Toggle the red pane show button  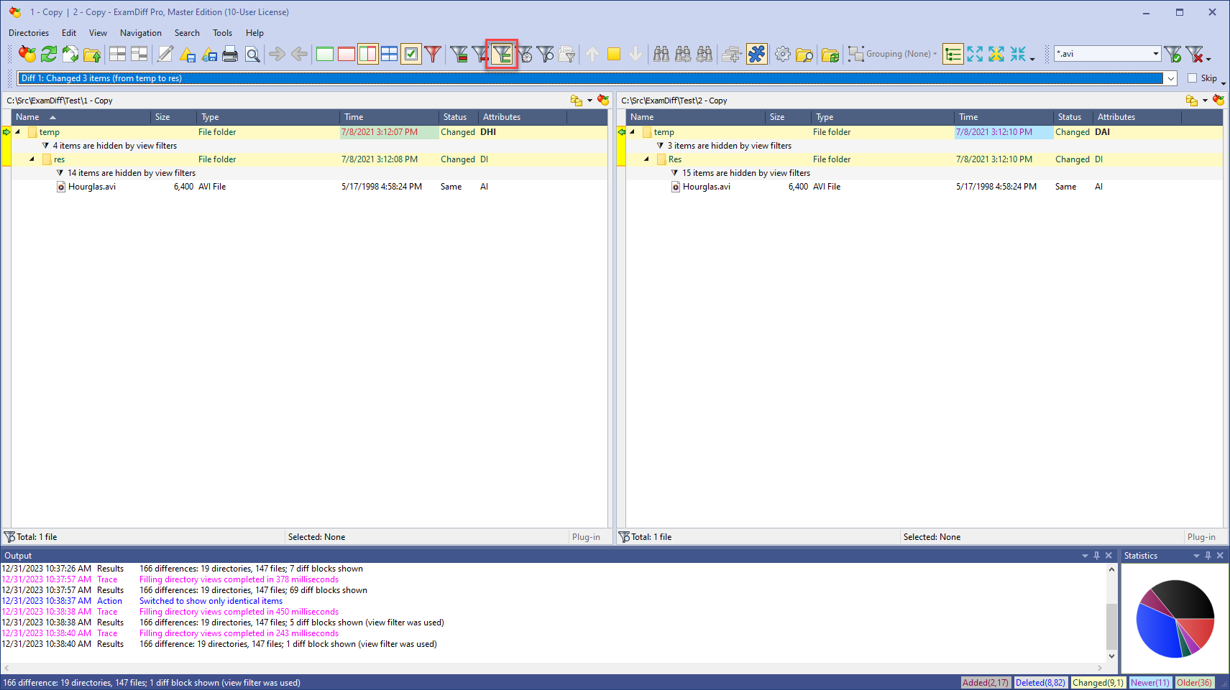tap(346, 54)
